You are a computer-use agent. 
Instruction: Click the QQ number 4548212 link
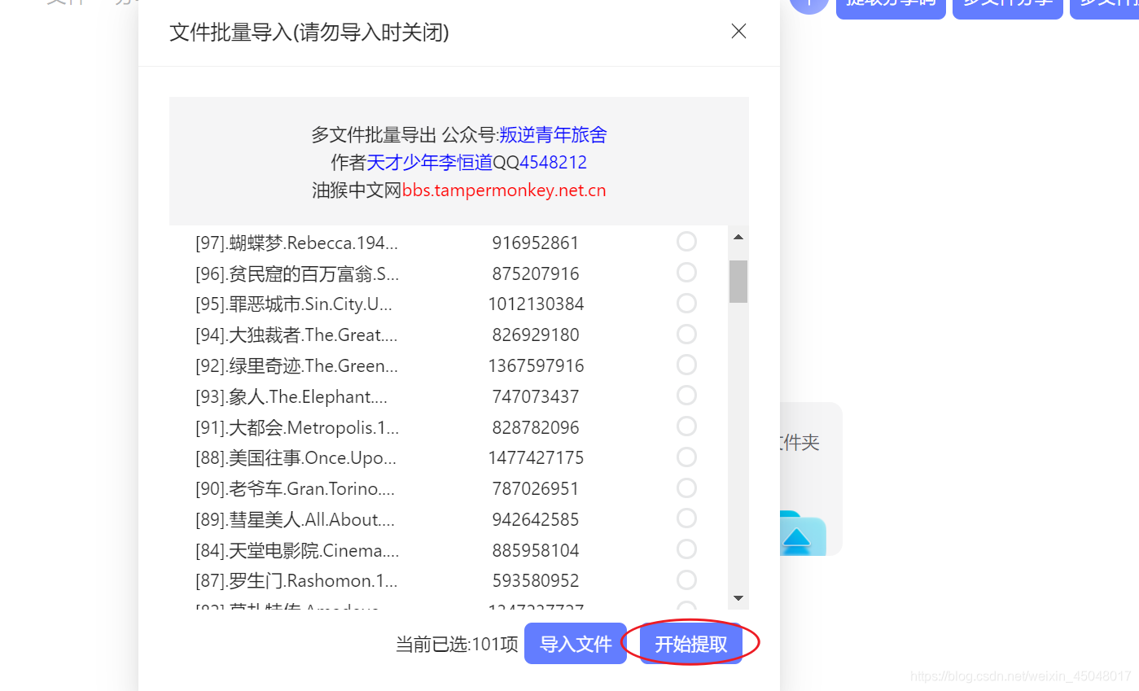553,163
